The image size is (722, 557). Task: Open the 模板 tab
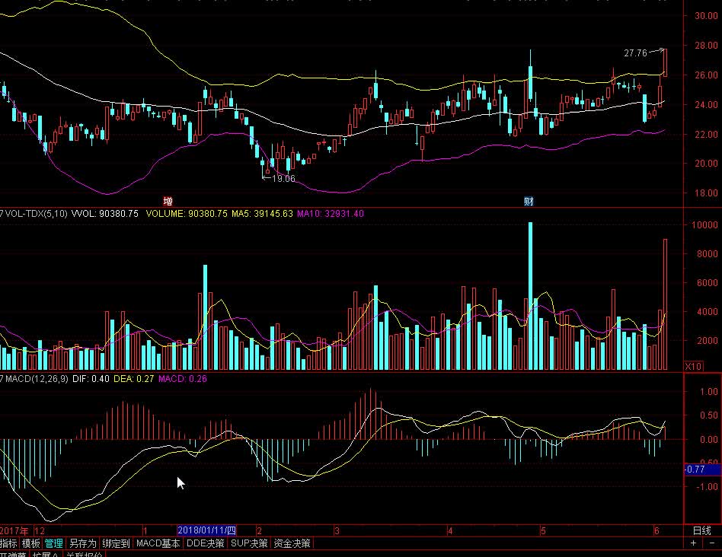(x=30, y=544)
